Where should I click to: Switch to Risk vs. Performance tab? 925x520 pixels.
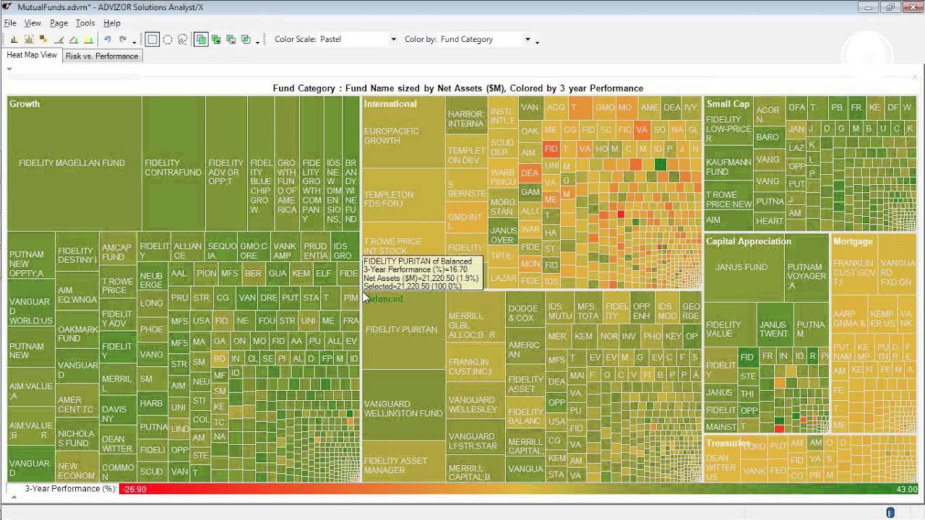pyautogui.click(x=102, y=56)
